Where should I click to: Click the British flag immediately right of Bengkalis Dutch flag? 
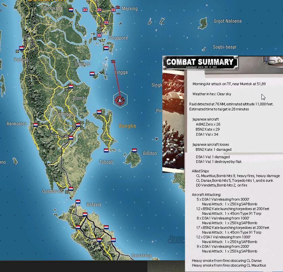[85, 9]
